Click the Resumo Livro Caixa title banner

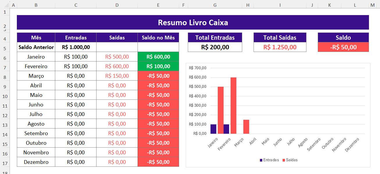click(193, 23)
